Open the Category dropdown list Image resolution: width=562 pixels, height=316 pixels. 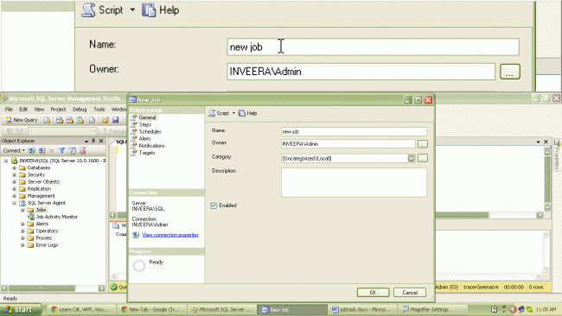point(411,158)
